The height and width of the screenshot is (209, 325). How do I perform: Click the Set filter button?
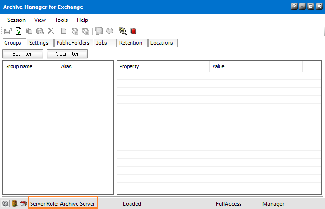click(23, 54)
